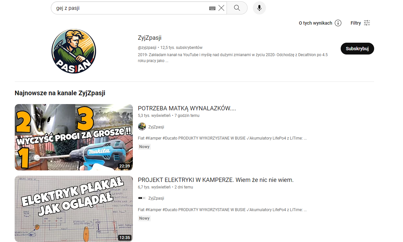Click the 12:35 duration label
403x242 pixels.
[125, 238]
